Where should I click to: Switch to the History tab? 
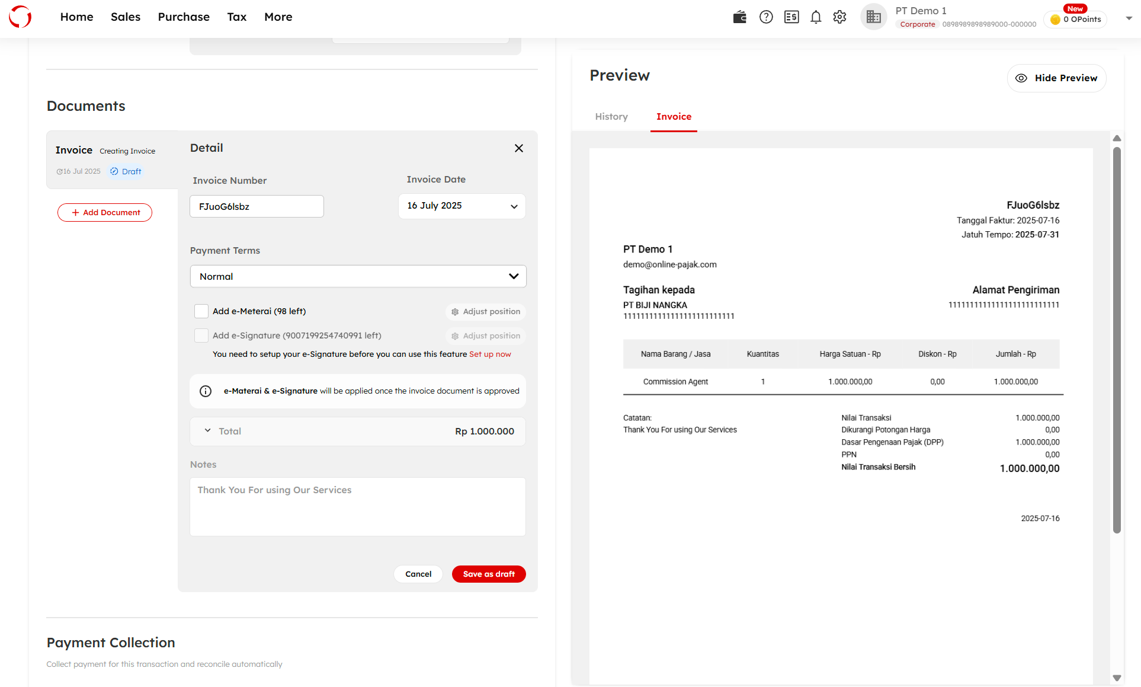(x=611, y=117)
